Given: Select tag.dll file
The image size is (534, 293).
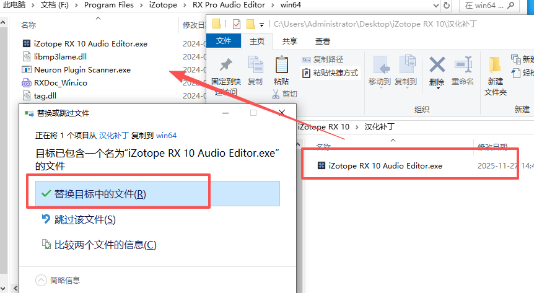Looking at the screenshot, I should coord(39,96).
